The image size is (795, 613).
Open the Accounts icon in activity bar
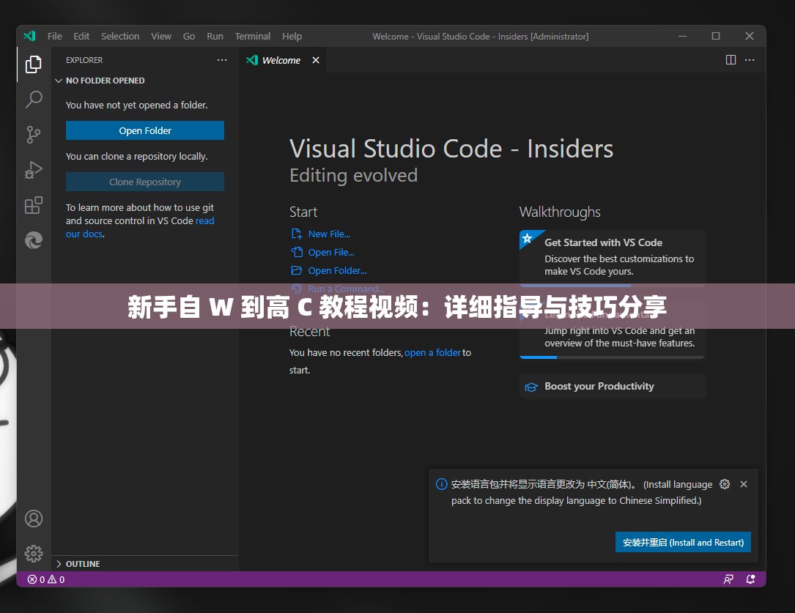[34, 519]
